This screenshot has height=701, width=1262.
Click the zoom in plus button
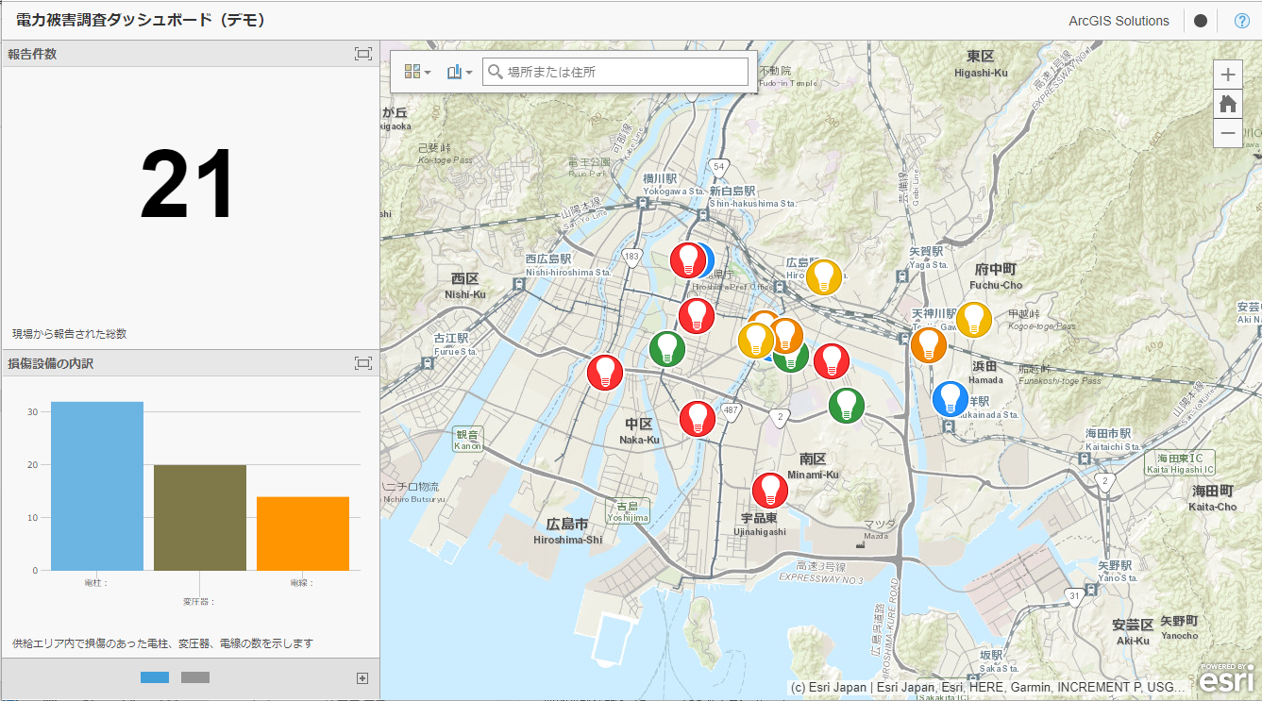[1227, 75]
